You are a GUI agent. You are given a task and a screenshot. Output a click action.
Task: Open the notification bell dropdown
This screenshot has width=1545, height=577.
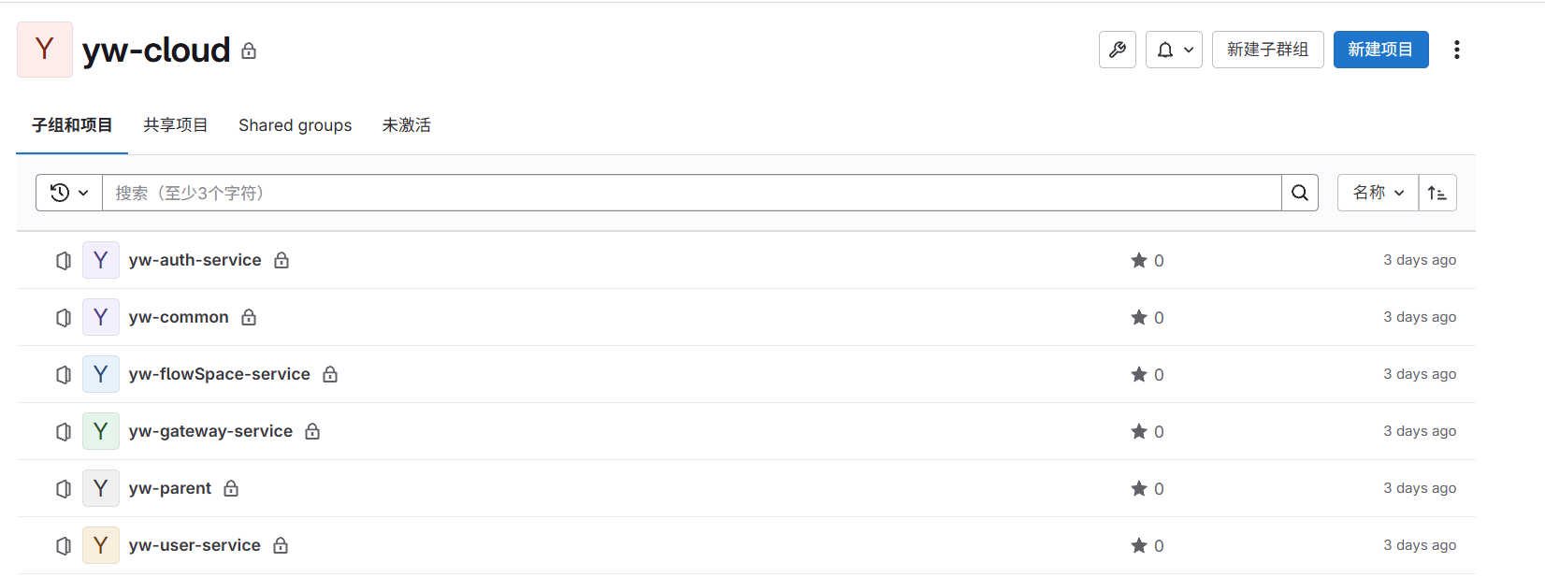click(x=1174, y=50)
